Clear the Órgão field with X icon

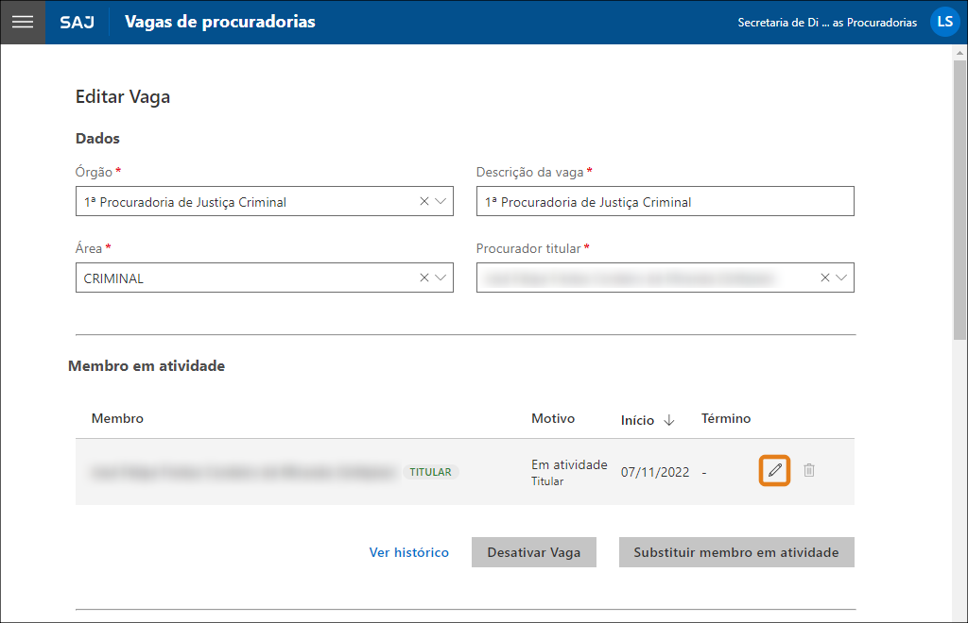point(423,201)
